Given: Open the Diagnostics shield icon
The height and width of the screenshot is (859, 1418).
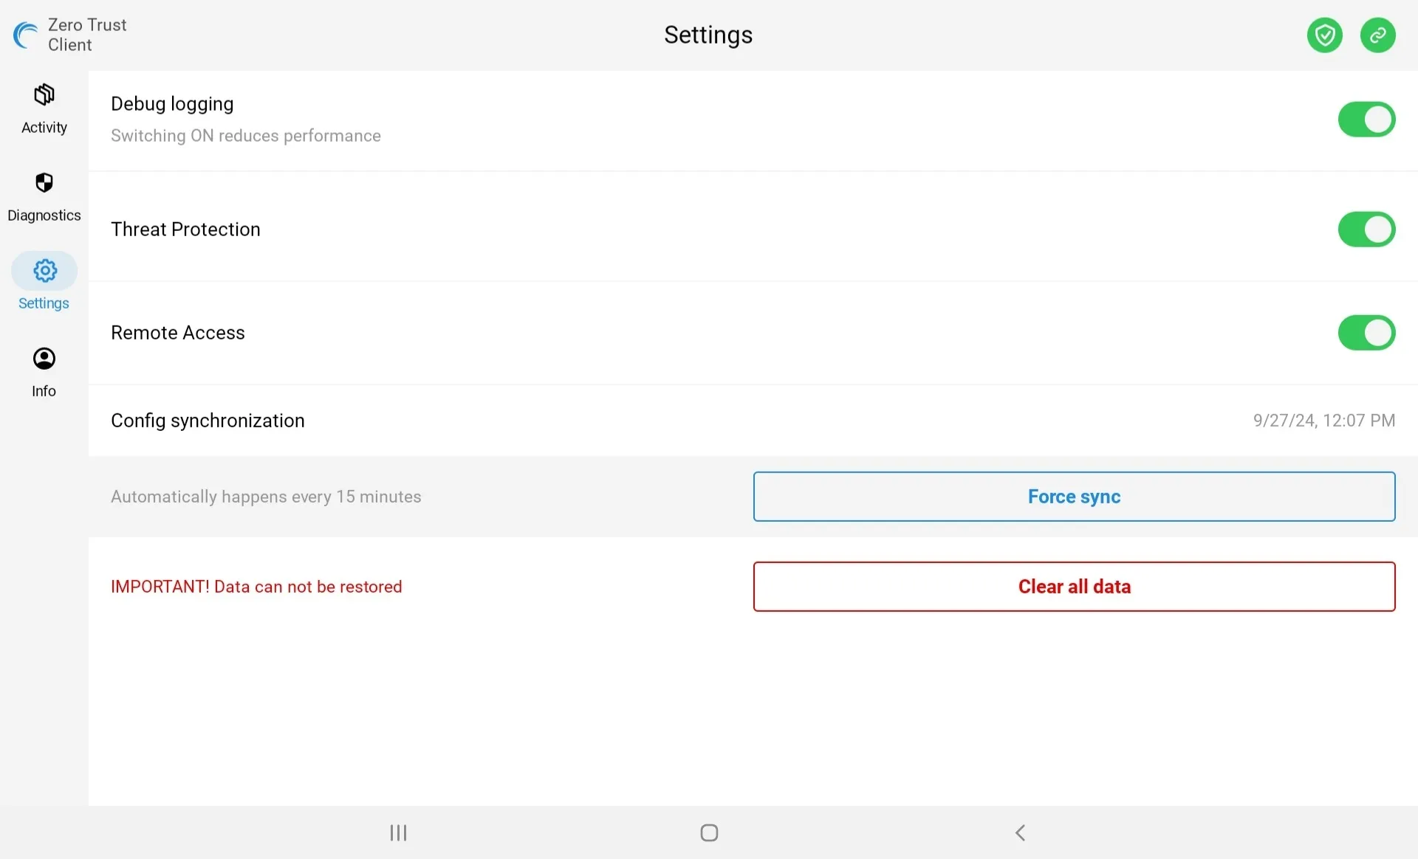Looking at the screenshot, I should [x=44, y=182].
